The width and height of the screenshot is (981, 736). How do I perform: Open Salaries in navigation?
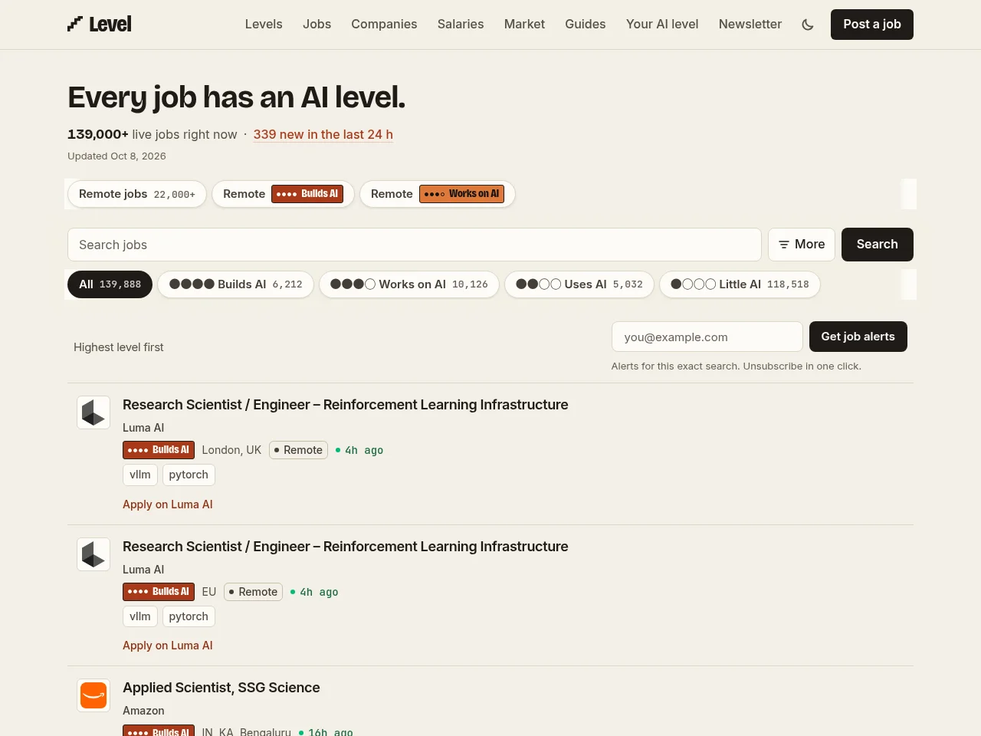[x=461, y=25]
